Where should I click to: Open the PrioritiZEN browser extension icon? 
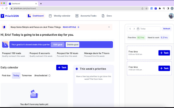click(x=156, y=8)
